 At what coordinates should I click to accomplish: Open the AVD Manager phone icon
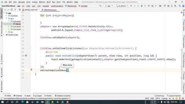[172, 6]
